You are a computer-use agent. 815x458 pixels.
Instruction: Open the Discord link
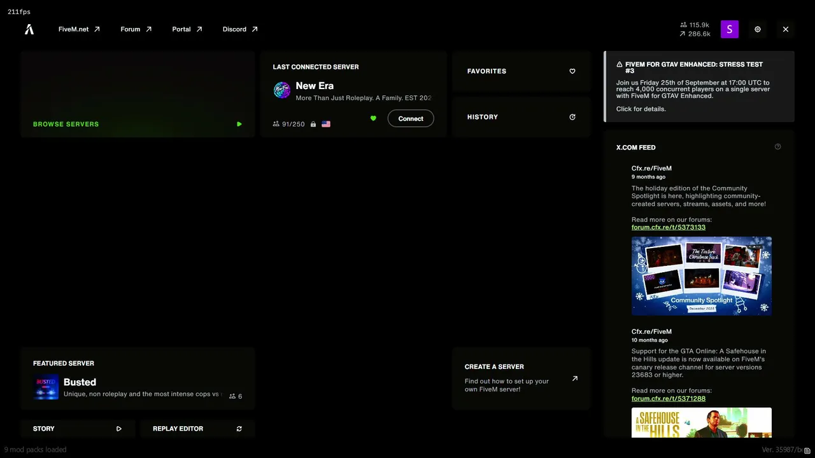240,29
